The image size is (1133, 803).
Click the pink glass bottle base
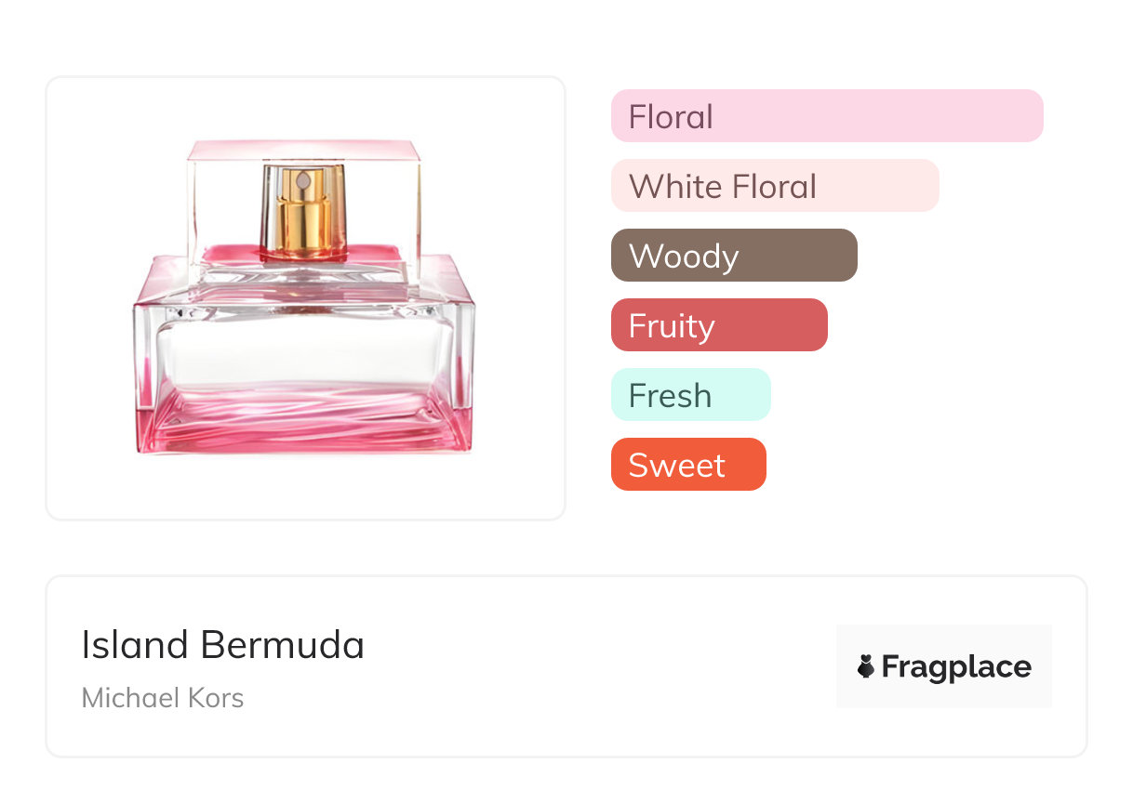tap(305, 423)
